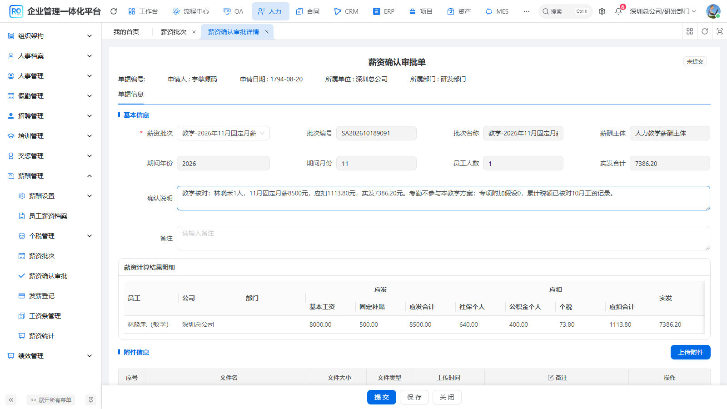The width and height of the screenshot is (727, 409).
Task: Go to 我的首页 tab
Action: click(126, 32)
